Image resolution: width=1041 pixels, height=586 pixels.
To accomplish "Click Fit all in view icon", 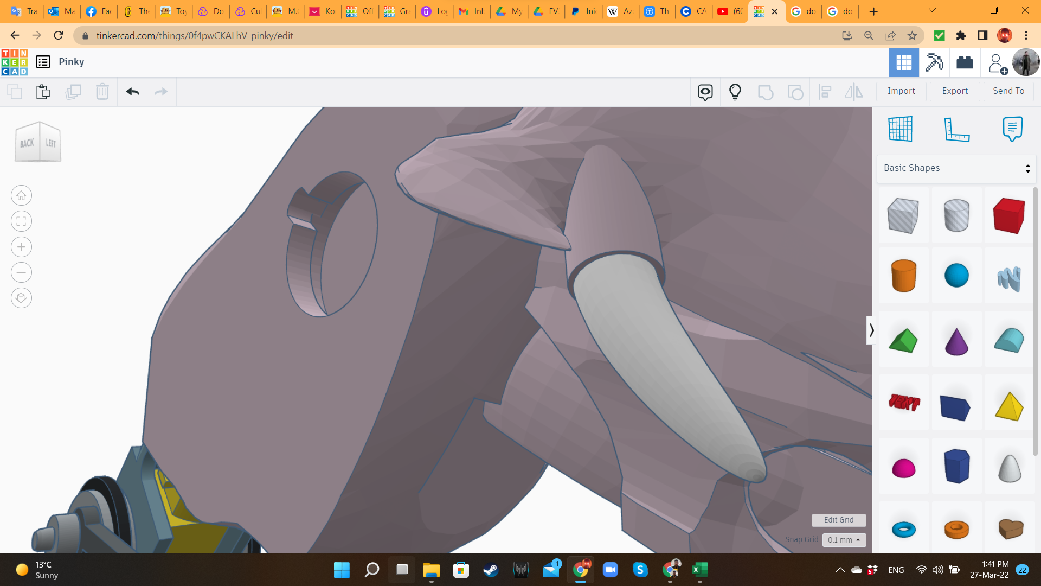I will [x=21, y=221].
